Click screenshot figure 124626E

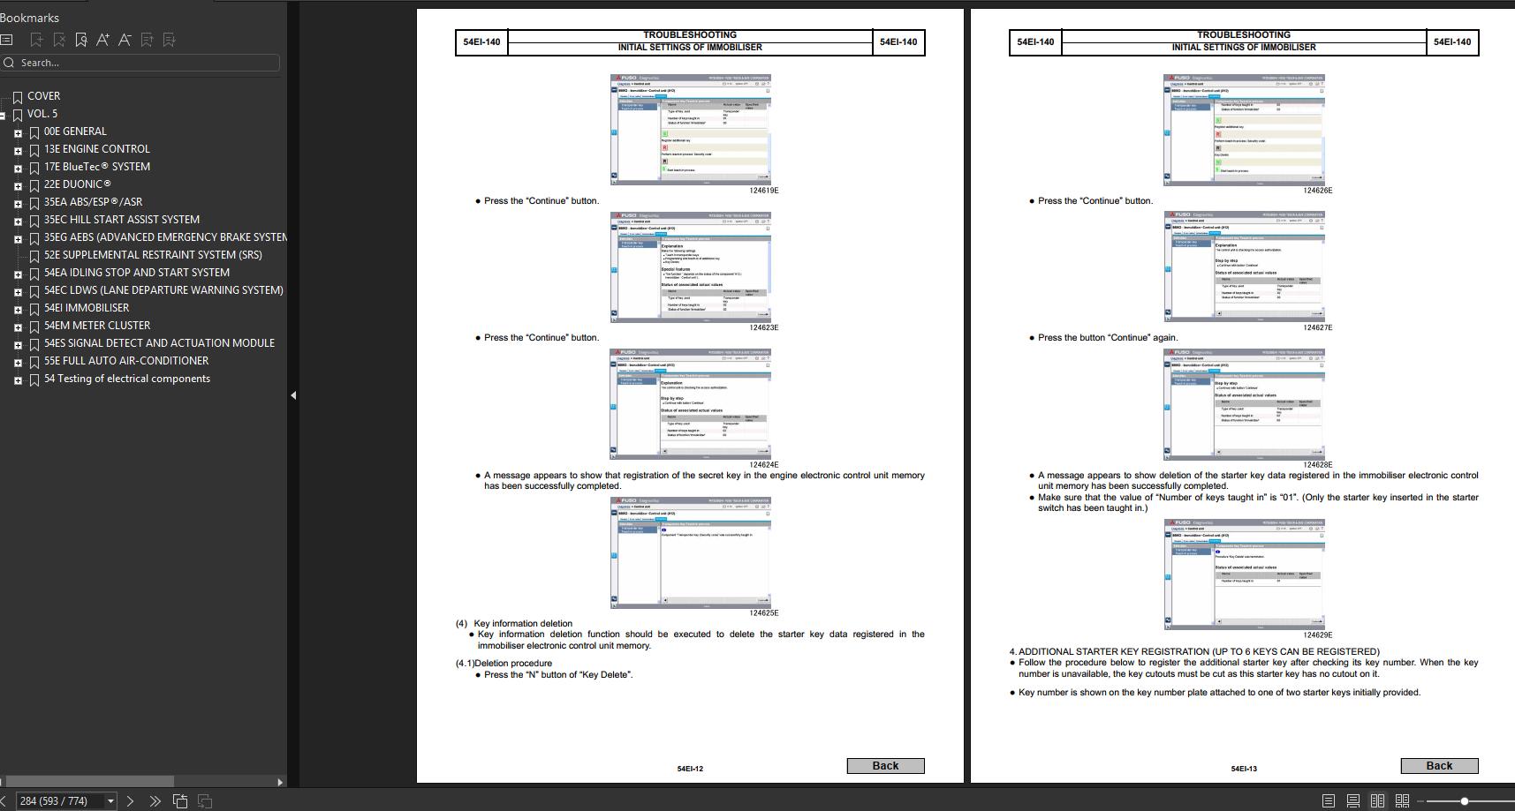(1244, 130)
